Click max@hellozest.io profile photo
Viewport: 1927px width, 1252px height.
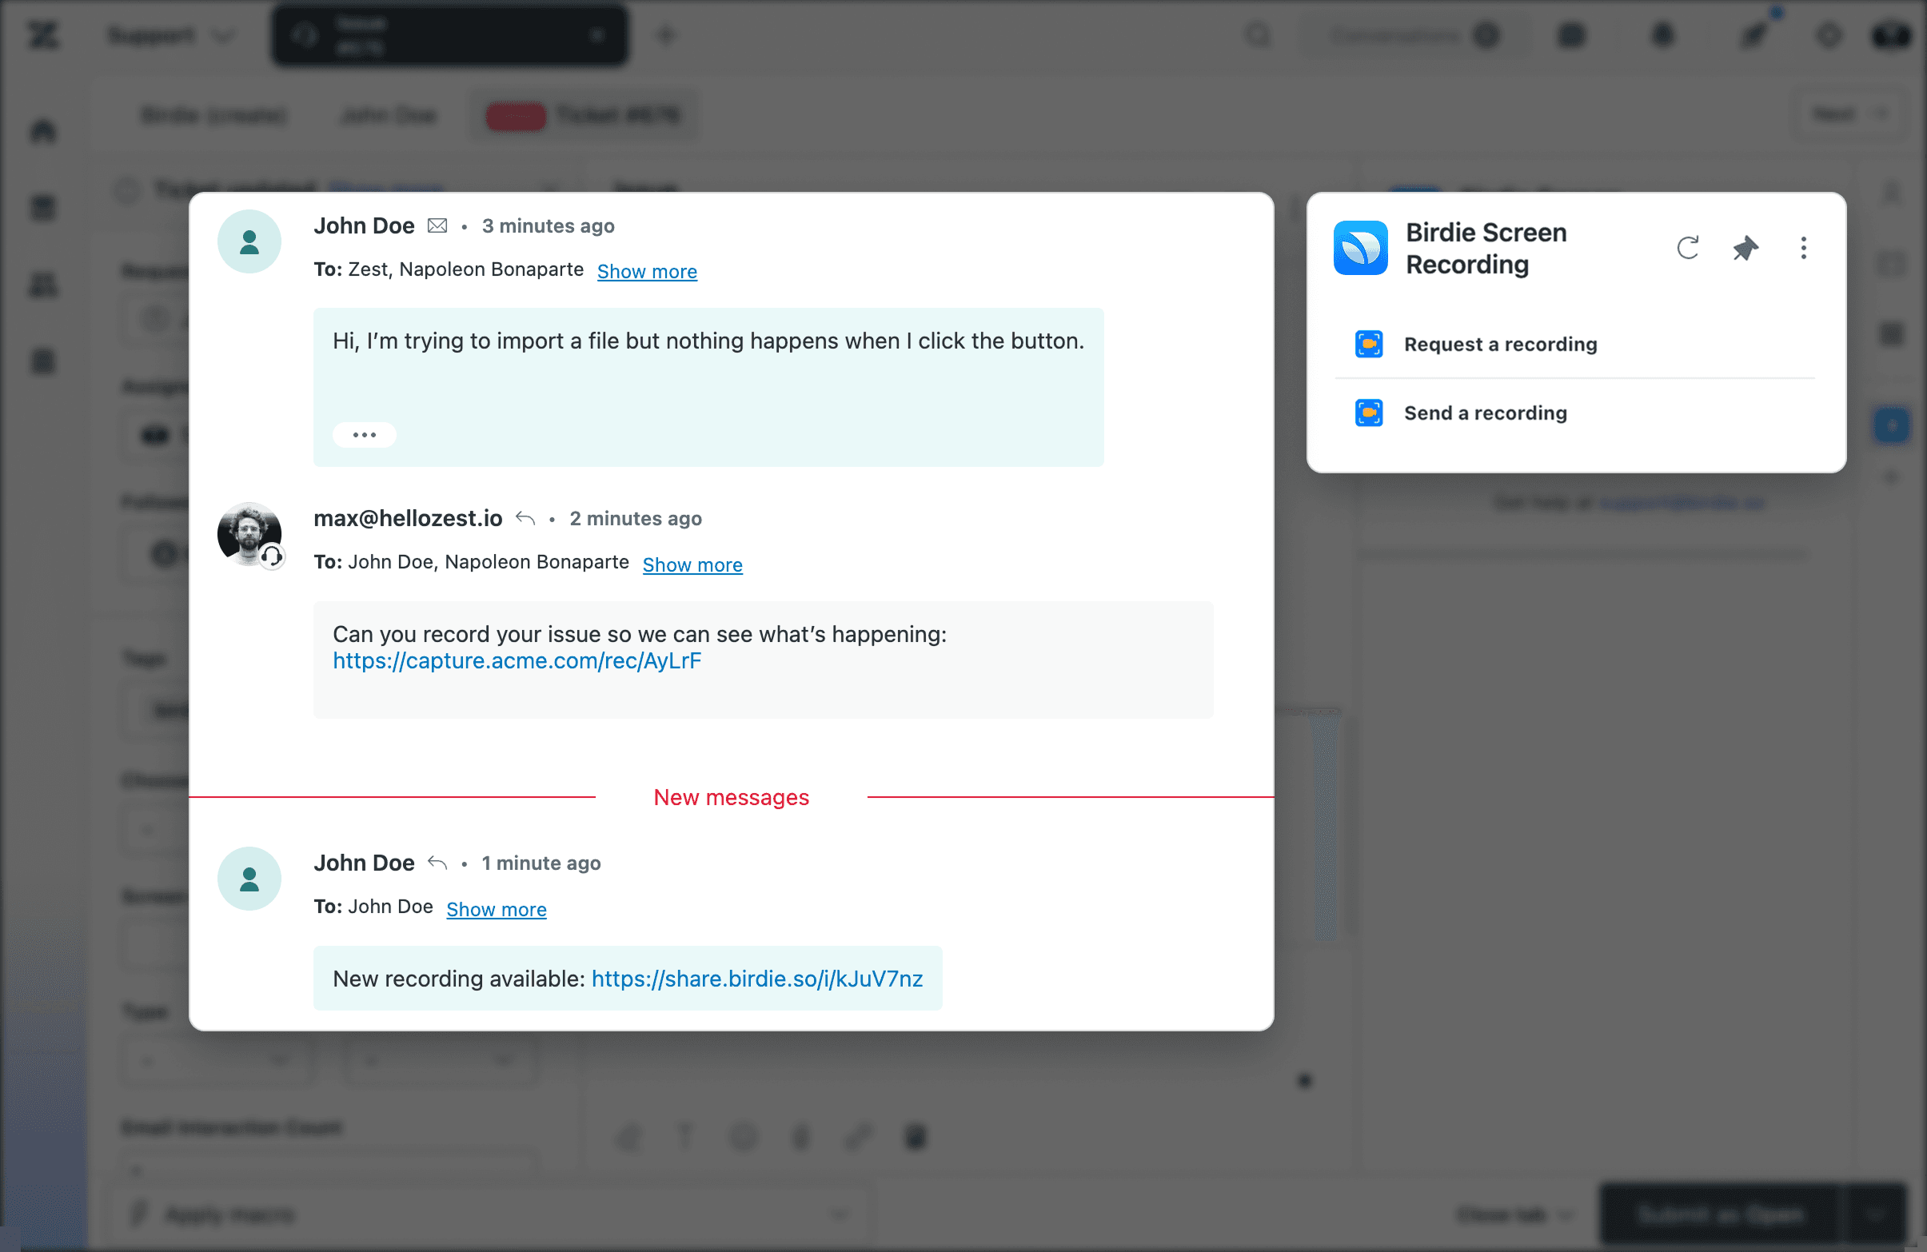[x=249, y=534]
